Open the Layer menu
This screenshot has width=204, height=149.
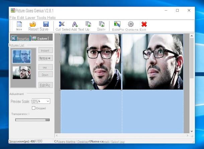(30, 18)
